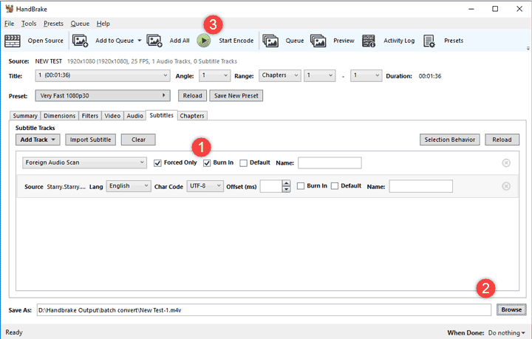Switch to the Summary tab
Image resolution: width=532 pixels, height=339 pixels.
(x=25, y=116)
